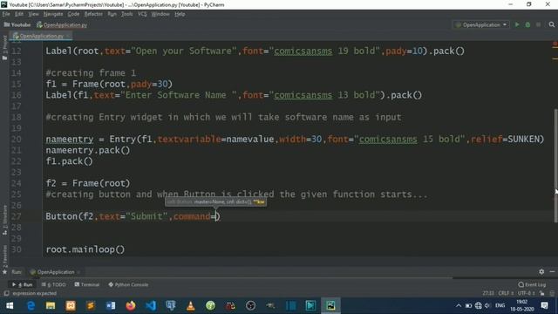Switch to the Run tool window button

[x=22, y=284]
